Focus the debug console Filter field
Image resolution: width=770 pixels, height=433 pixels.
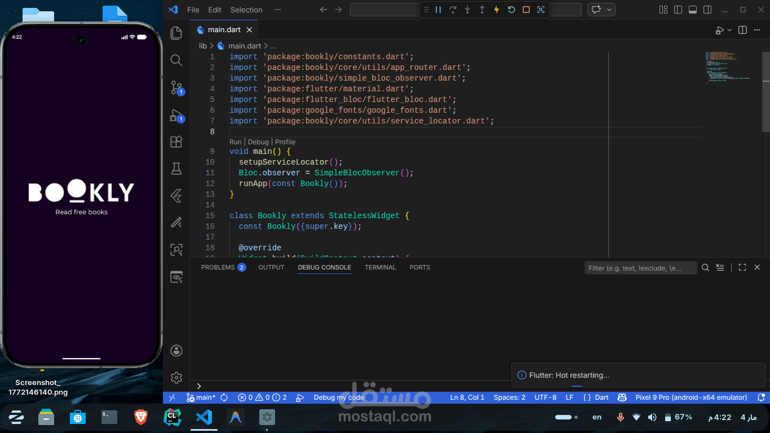[640, 268]
